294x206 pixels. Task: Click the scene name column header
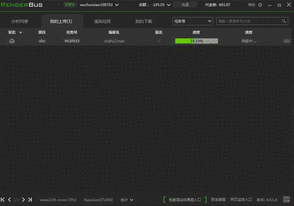(114, 32)
